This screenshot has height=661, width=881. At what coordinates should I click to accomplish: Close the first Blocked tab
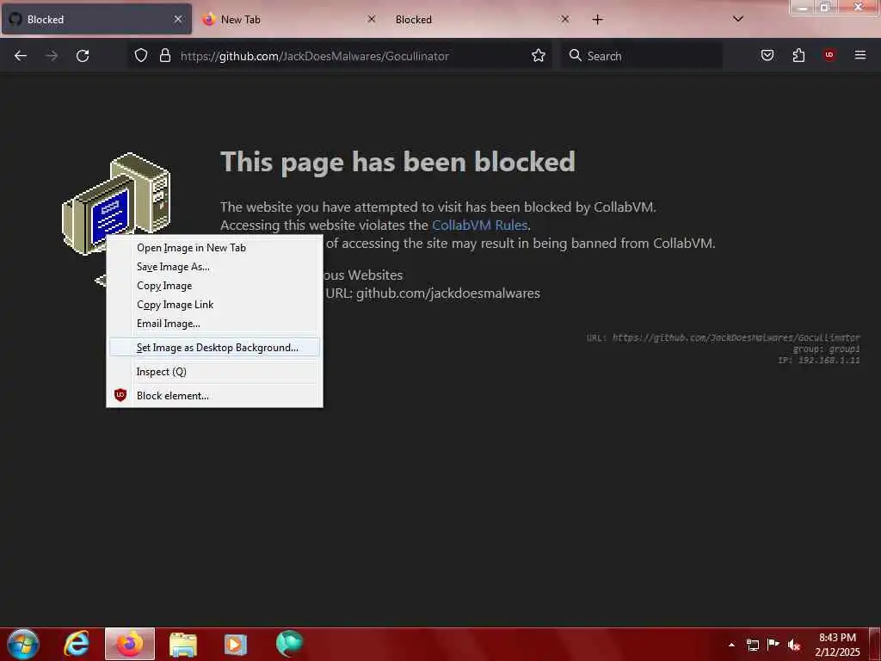coord(177,20)
